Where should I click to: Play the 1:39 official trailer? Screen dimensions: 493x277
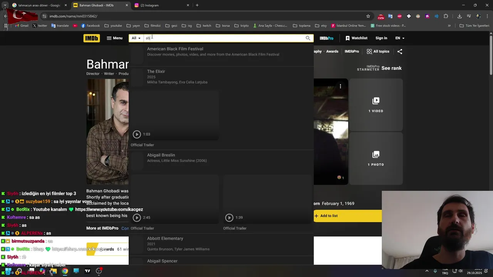coord(267,199)
